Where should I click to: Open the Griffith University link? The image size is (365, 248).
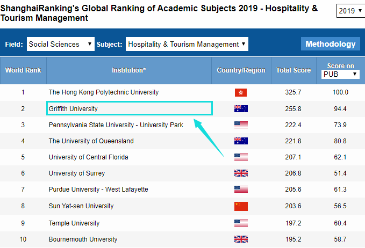(73, 109)
